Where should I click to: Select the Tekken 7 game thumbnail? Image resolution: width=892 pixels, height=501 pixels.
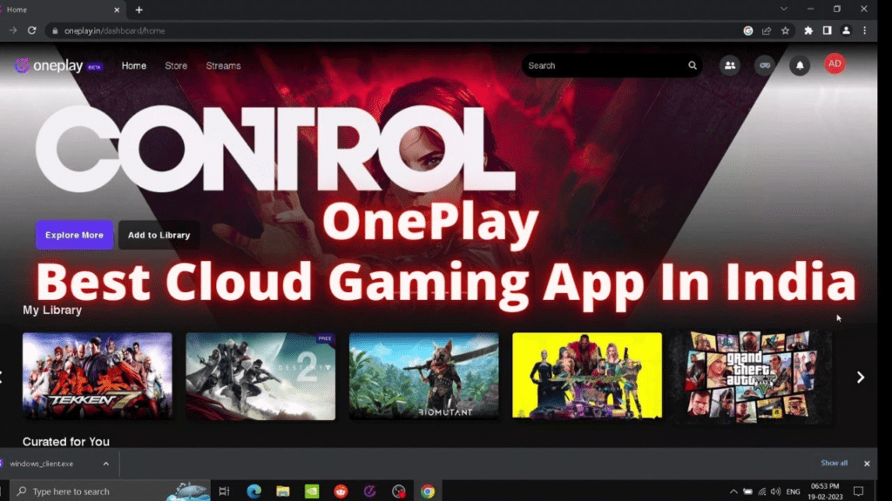tap(97, 376)
